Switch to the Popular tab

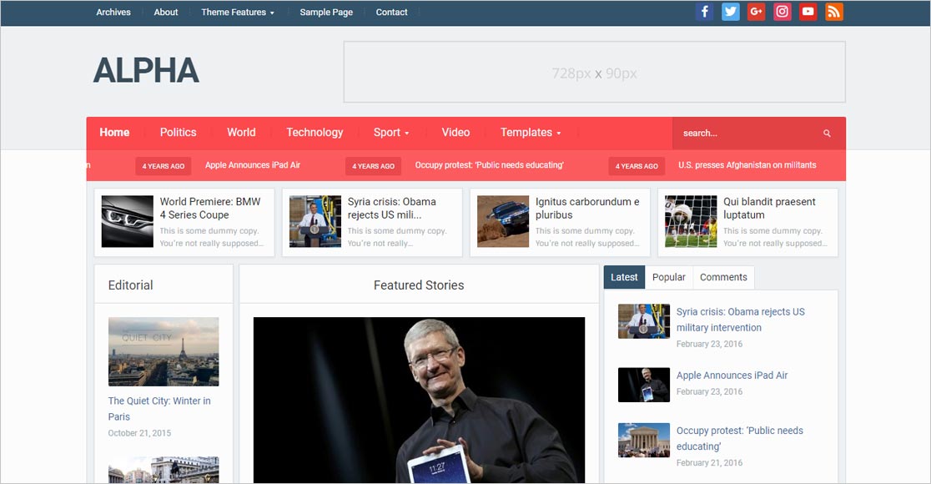click(668, 277)
